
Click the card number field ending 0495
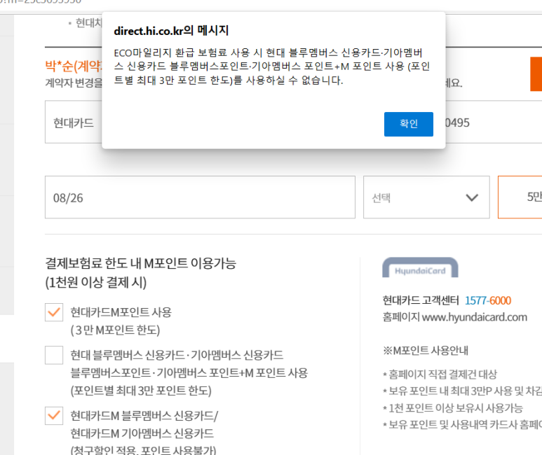click(494, 122)
